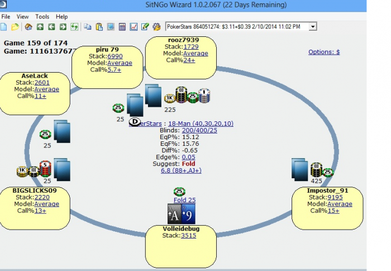This screenshot has width=391, height=271.
Task: Open a hand history with the folder icon
Action: [15, 27]
